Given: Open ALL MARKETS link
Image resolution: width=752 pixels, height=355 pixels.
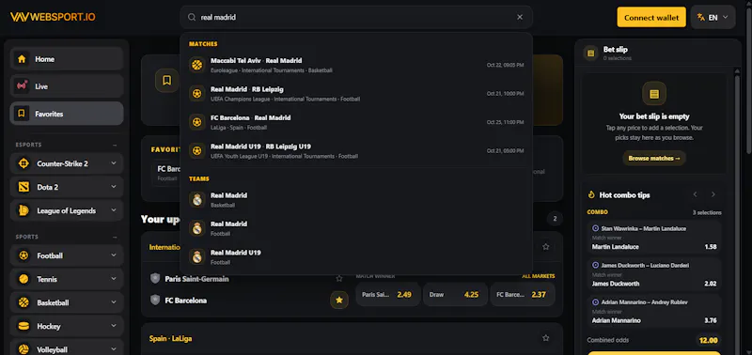Looking at the screenshot, I should click(538, 276).
